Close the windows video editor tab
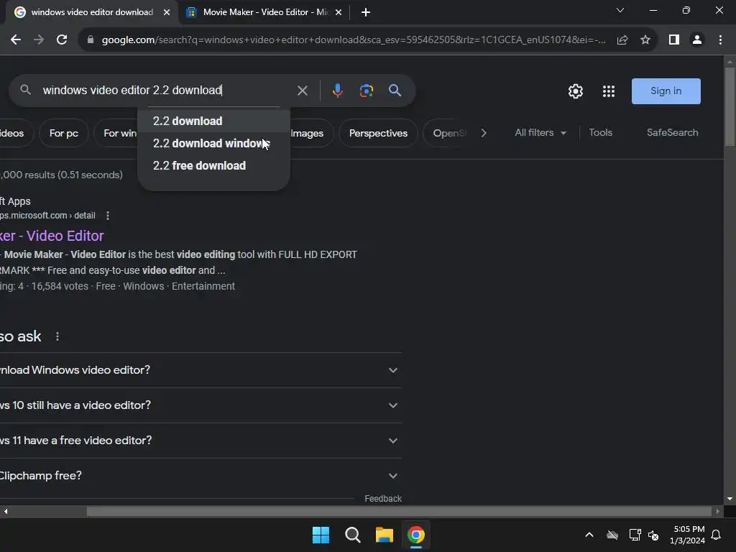The width and height of the screenshot is (736, 552). pos(167,12)
